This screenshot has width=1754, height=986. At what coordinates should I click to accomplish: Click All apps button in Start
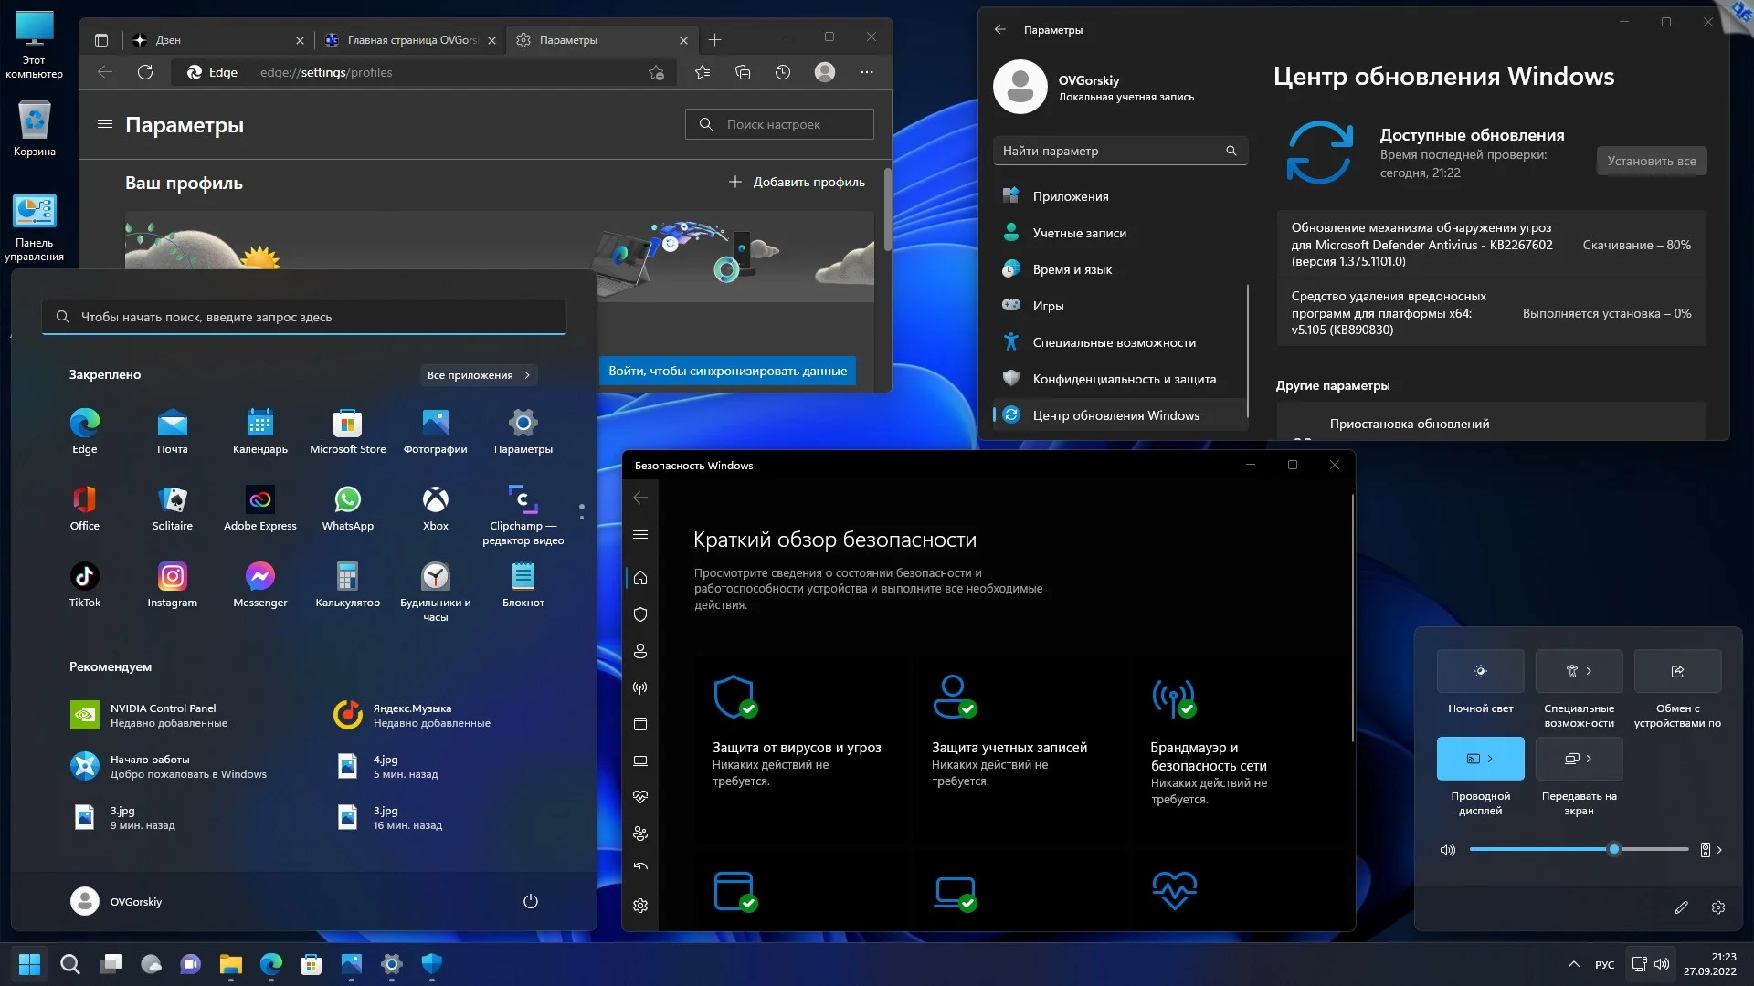[478, 375]
